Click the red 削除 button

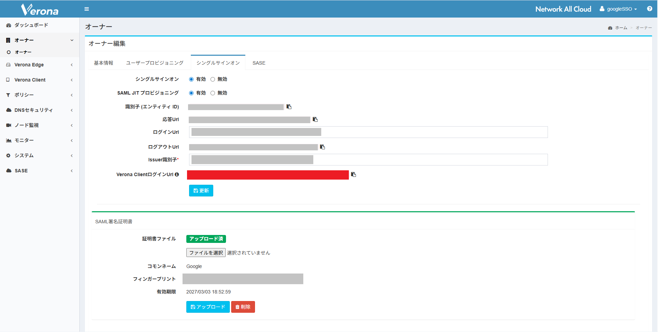pyautogui.click(x=243, y=307)
